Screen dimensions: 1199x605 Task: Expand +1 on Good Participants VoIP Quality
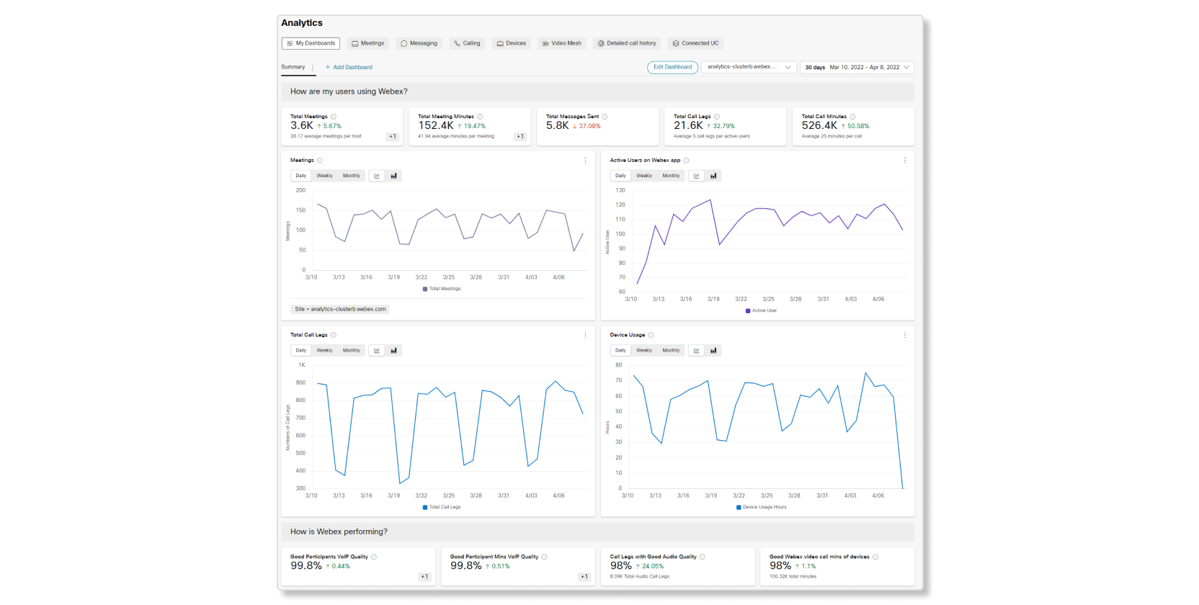pyautogui.click(x=424, y=577)
